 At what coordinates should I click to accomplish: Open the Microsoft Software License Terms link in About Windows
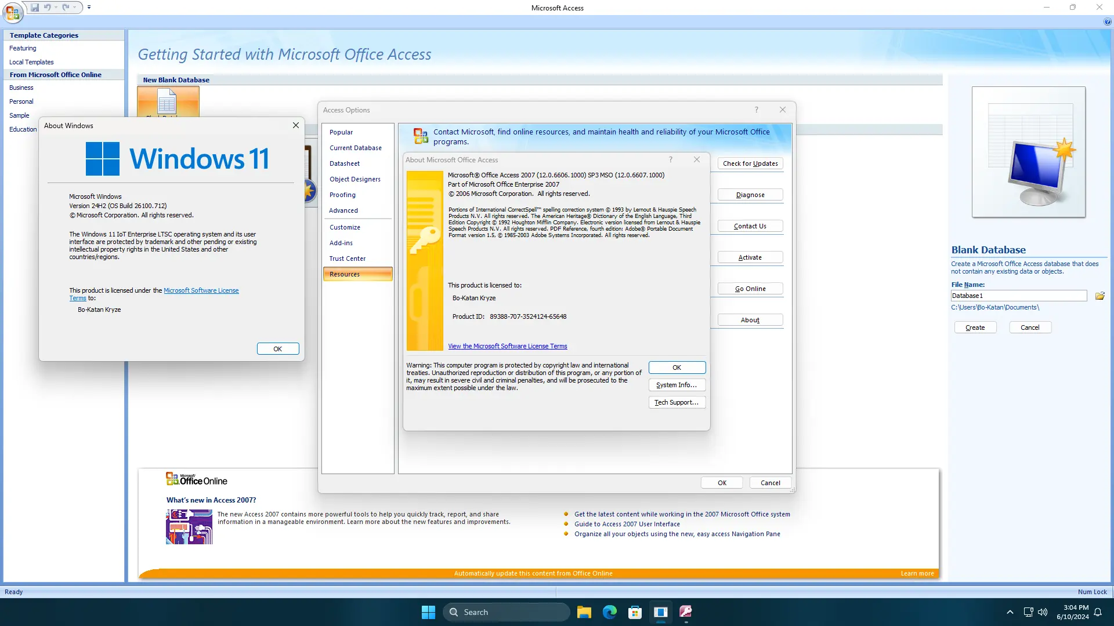[201, 290]
